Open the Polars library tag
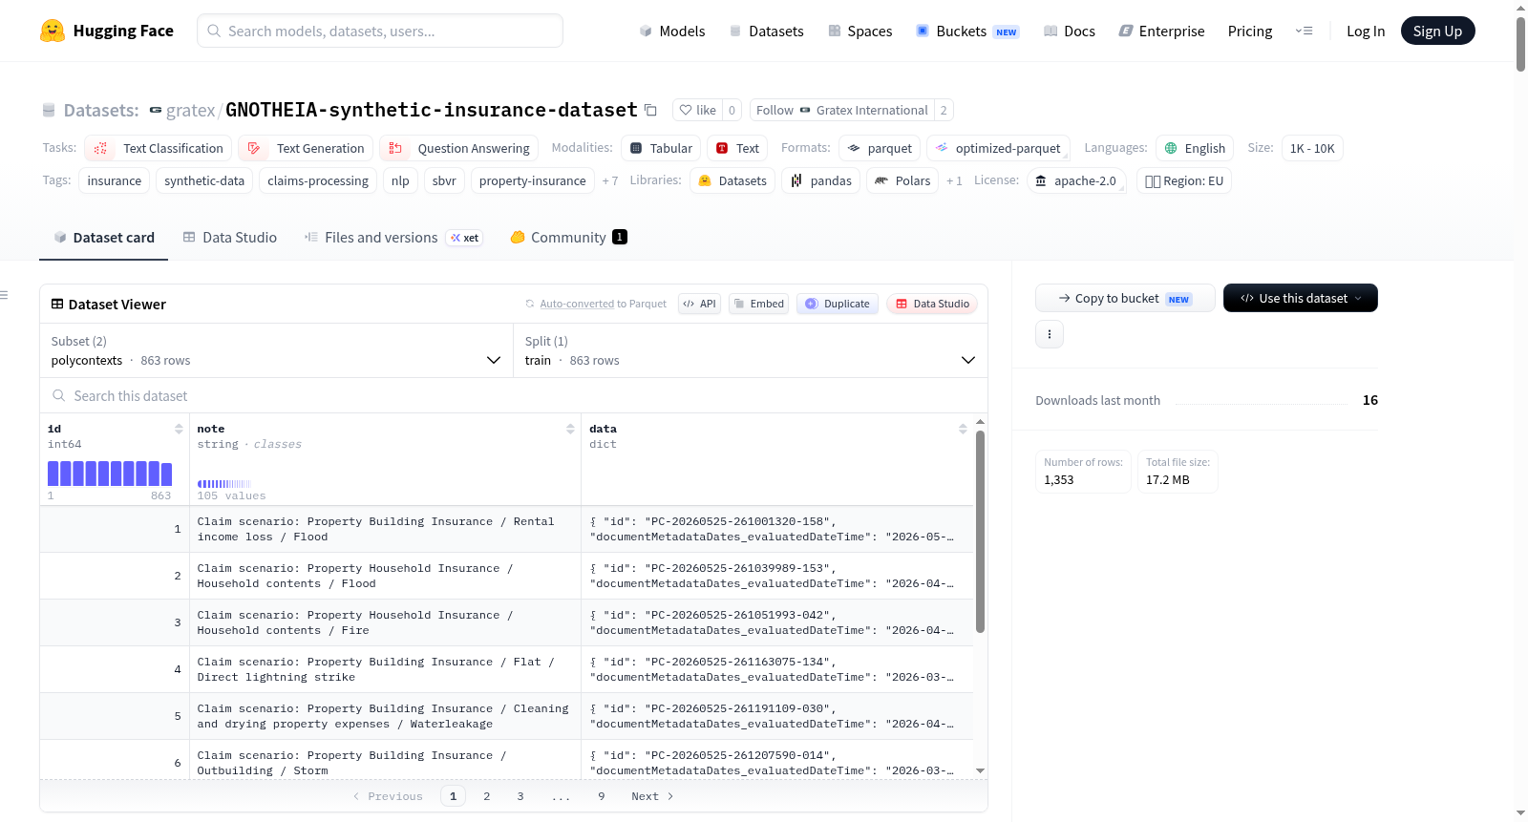 [902, 180]
